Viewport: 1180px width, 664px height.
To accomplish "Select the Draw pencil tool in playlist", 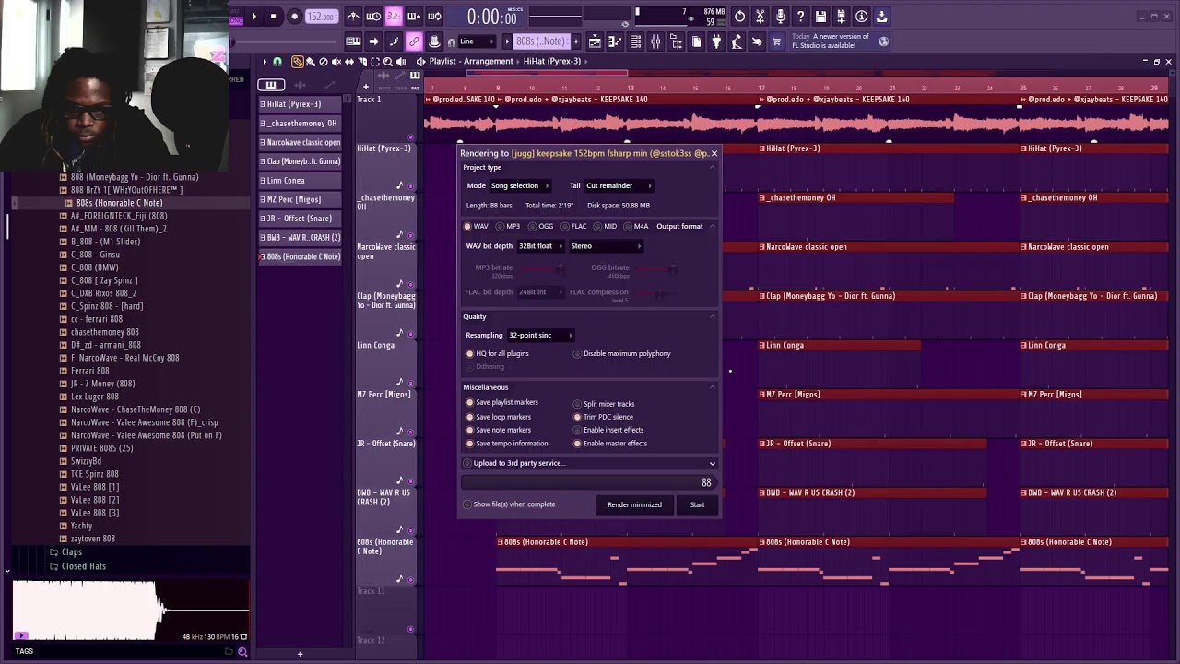I will (297, 62).
